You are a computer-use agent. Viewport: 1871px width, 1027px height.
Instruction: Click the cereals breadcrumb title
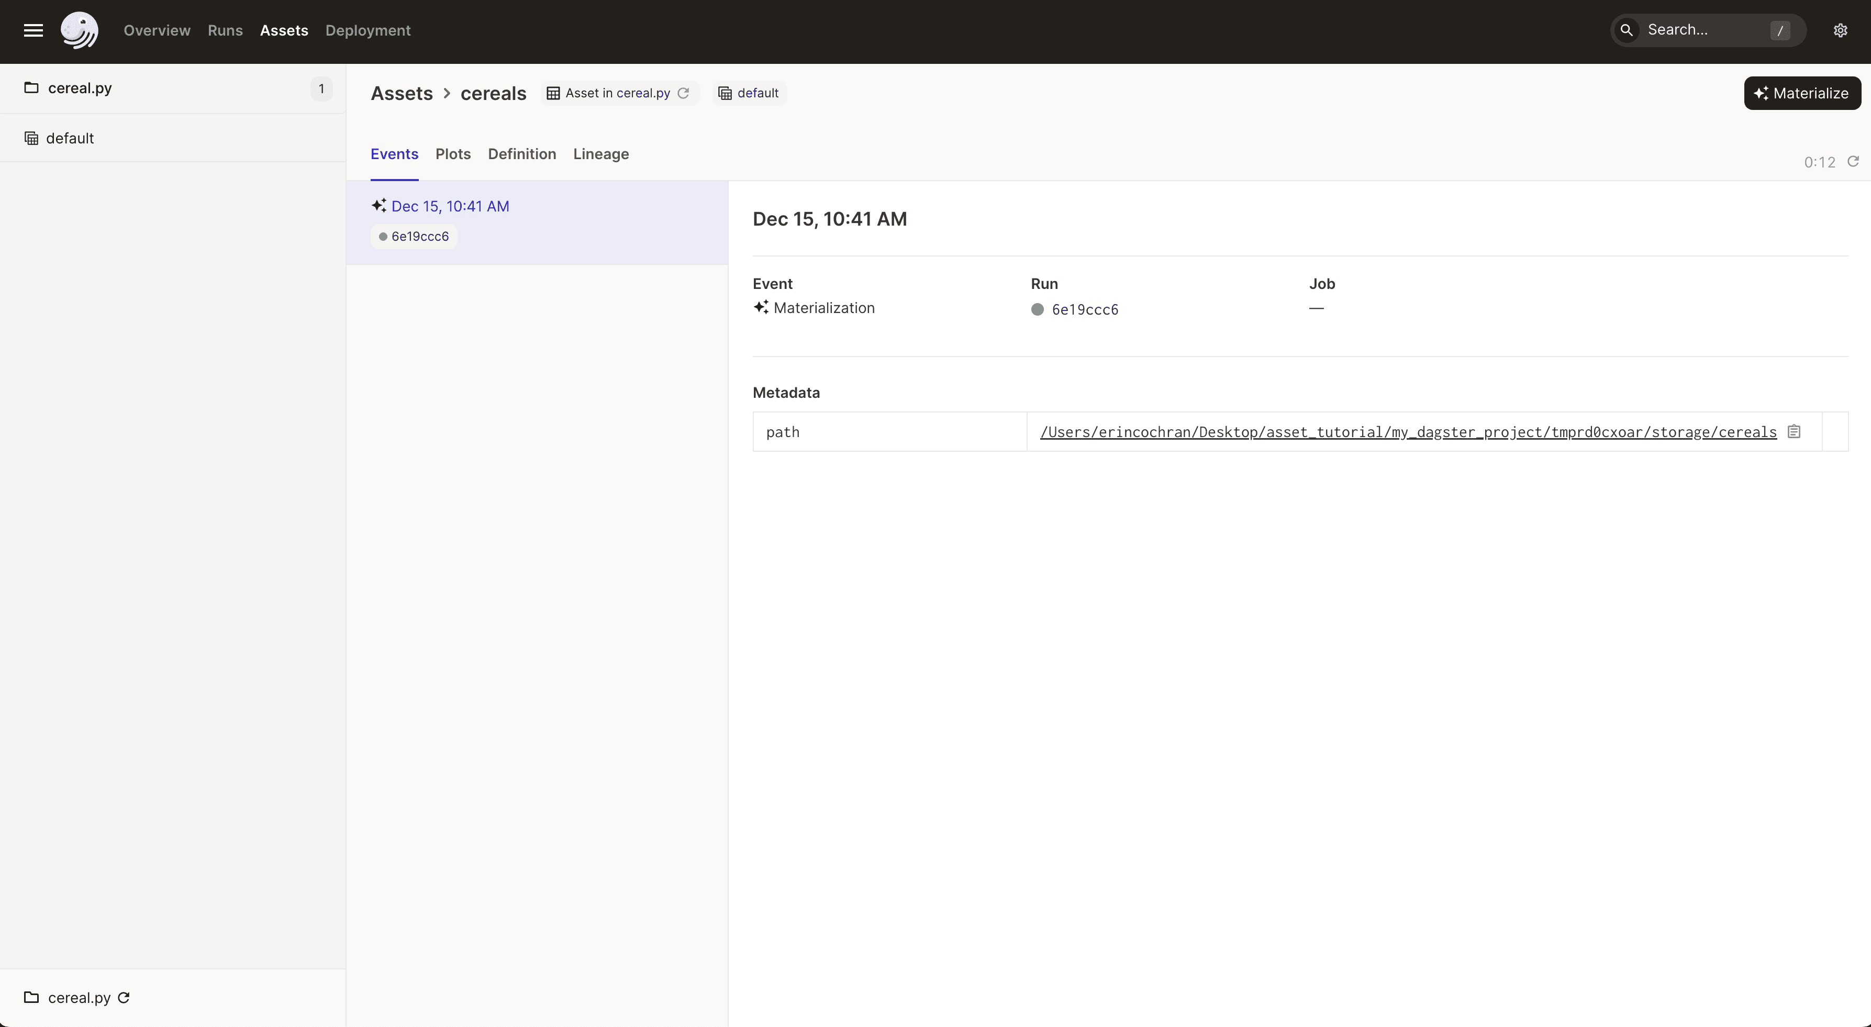493,93
